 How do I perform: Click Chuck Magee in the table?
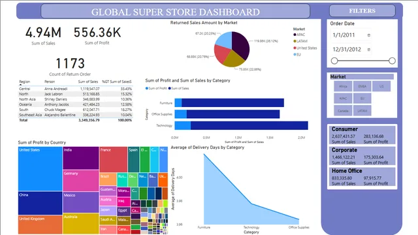click(55, 110)
